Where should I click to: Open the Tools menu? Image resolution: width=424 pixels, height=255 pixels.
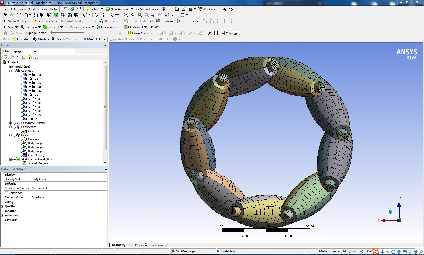(x=43, y=9)
